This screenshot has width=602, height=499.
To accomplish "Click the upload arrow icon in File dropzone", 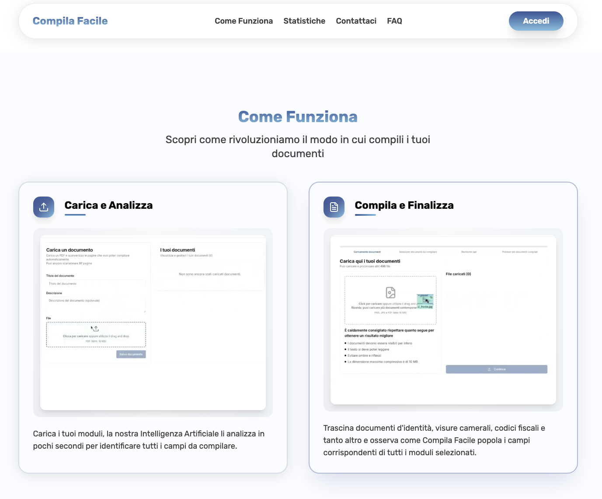I will click(x=96, y=328).
